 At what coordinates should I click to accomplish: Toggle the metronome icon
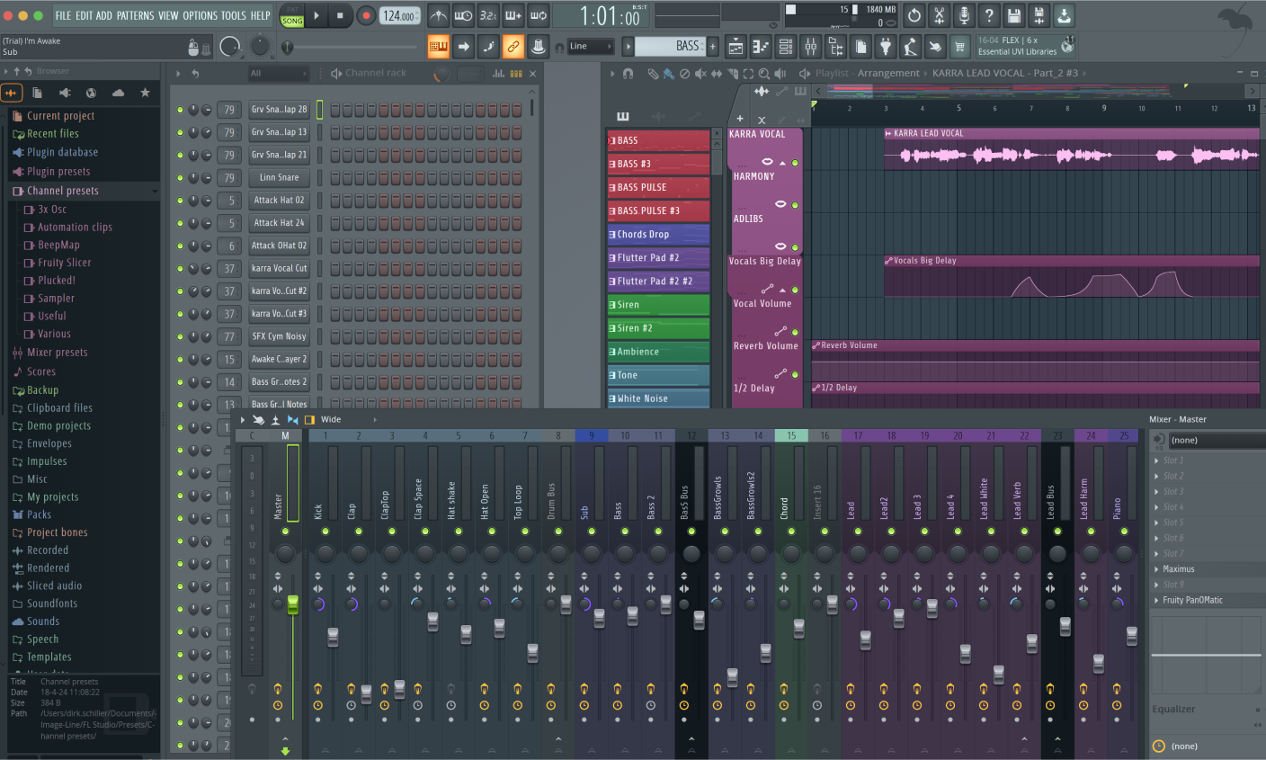coord(438,15)
